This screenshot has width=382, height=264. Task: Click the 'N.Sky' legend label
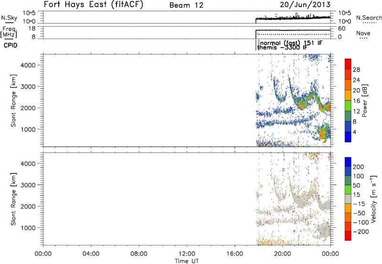click(9, 18)
